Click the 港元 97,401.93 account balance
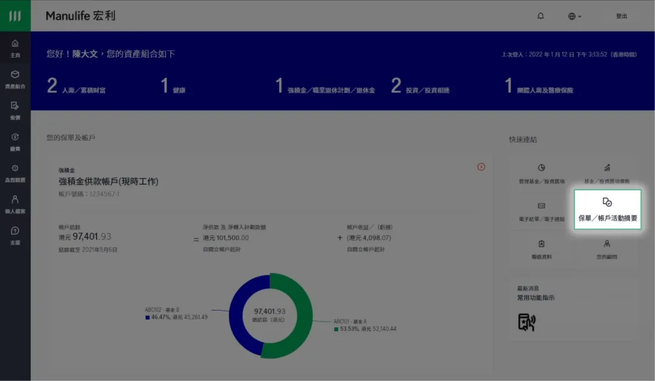This screenshot has width=655, height=381. coord(85,237)
